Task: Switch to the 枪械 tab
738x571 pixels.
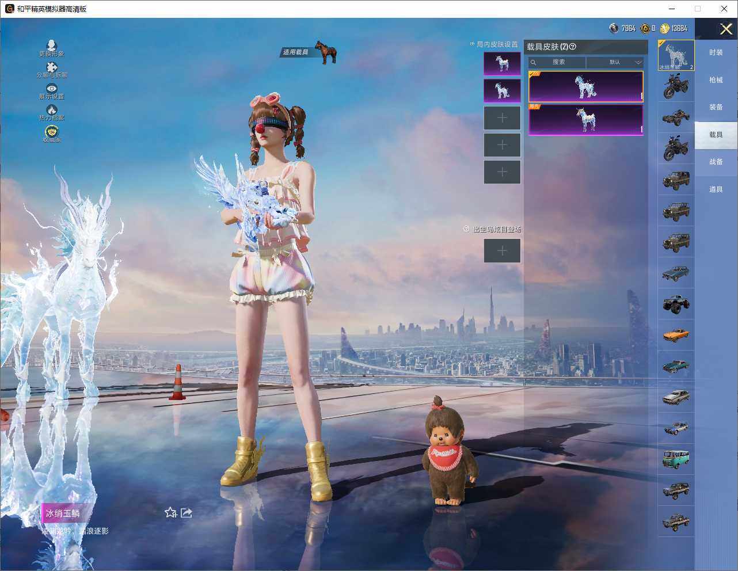Action: point(716,80)
